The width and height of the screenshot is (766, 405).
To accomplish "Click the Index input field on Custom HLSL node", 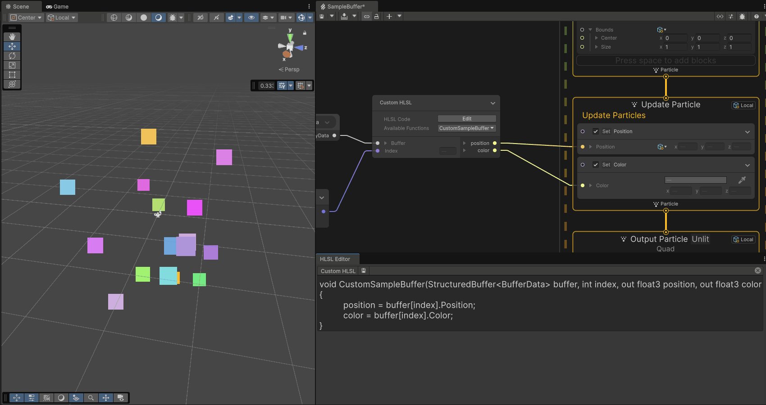I will pyautogui.click(x=447, y=151).
